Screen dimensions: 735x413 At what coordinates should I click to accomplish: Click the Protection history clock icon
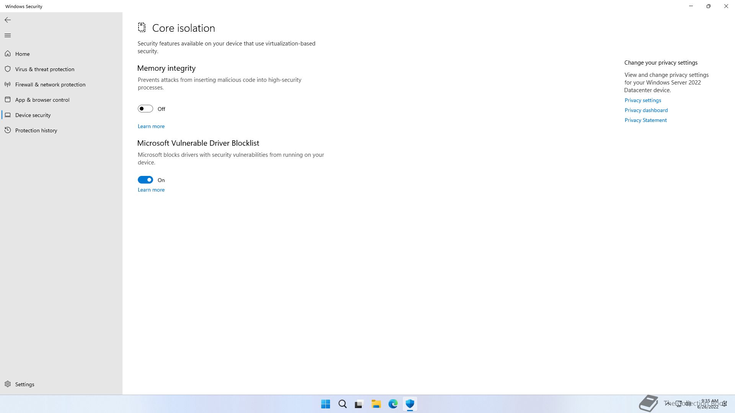[x=8, y=130]
